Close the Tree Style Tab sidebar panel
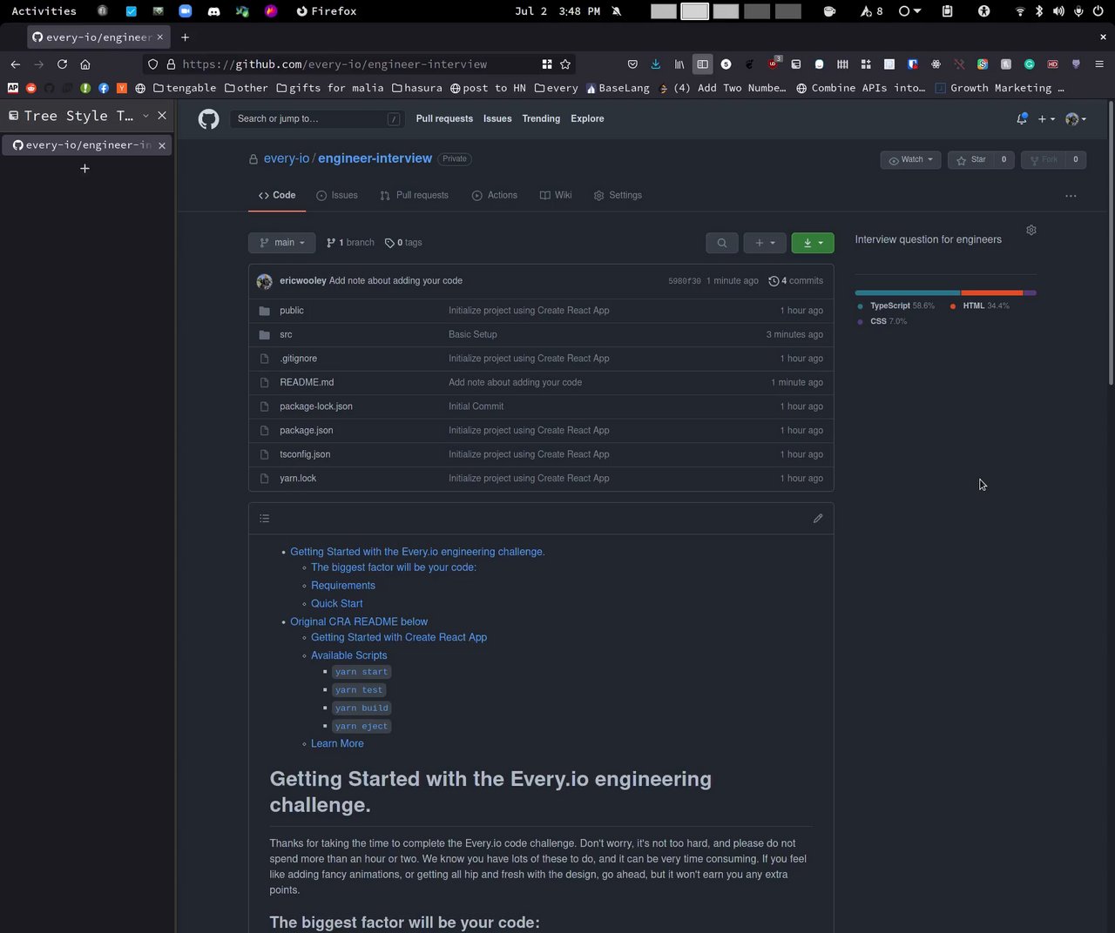The width and height of the screenshot is (1115, 933). (x=162, y=116)
